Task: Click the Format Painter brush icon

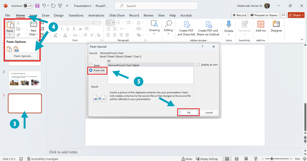Action: (x=18, y=35)
